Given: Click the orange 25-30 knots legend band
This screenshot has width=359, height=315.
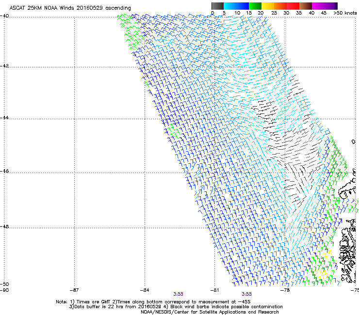Looking at the screenshot, I should [x=280, y=6].
